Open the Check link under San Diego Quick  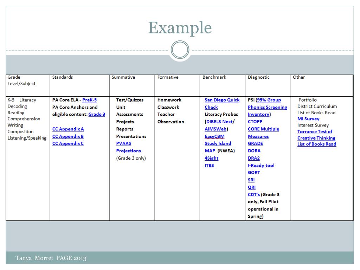tap(211, 107)
